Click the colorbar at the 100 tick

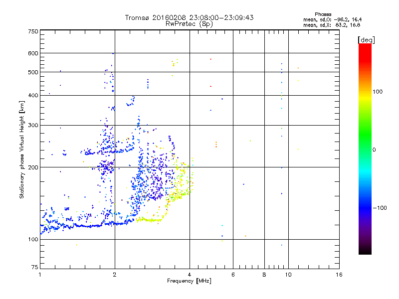coord(365,92)
